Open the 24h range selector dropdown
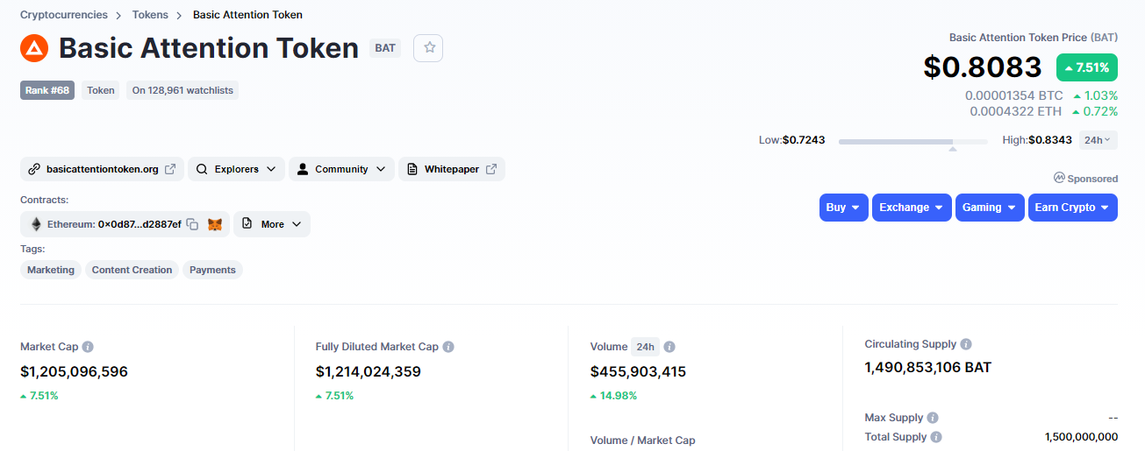 click(x=1098, y=140)
